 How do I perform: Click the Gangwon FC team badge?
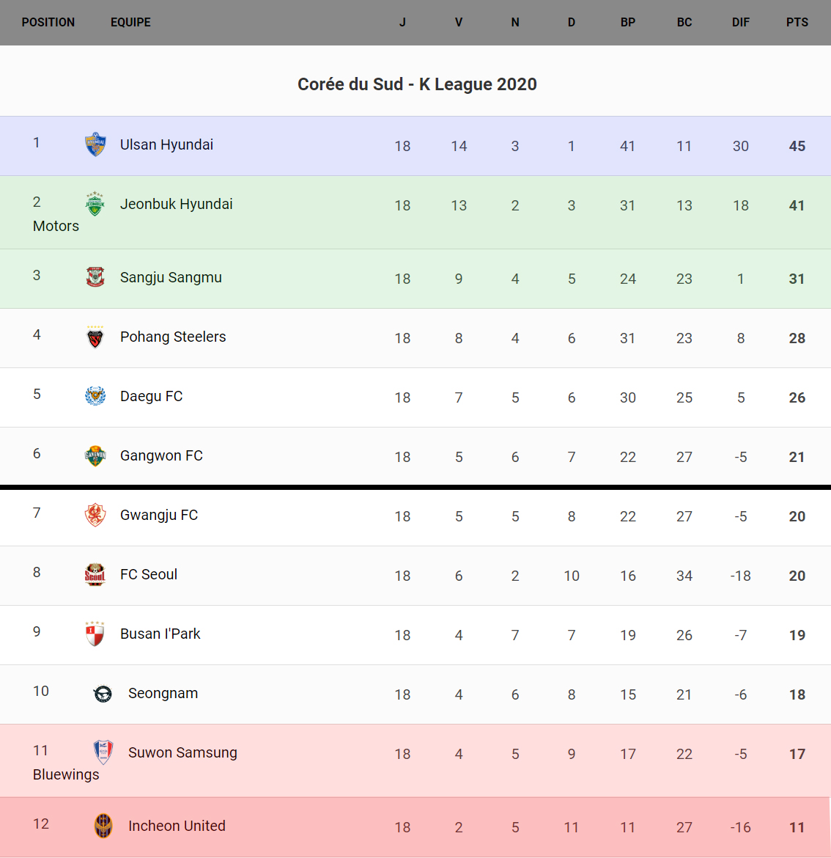click(95, 455)
